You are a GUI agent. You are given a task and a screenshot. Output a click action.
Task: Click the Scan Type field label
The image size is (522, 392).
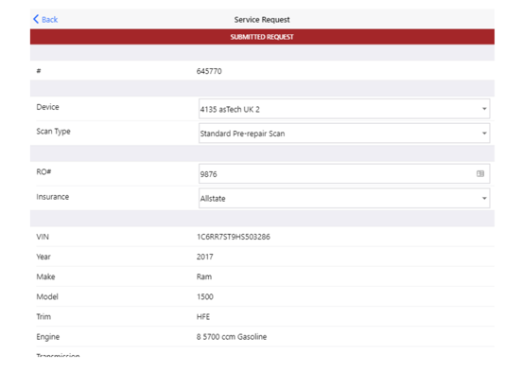pyautogui.click(x=53, y=132)
